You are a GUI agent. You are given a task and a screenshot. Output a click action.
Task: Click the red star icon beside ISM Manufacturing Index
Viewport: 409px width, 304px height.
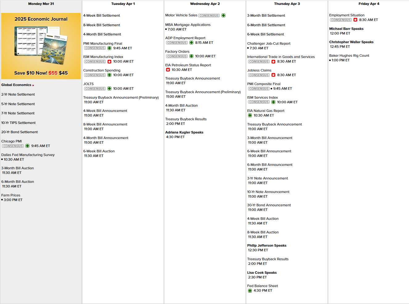point(109,62)
